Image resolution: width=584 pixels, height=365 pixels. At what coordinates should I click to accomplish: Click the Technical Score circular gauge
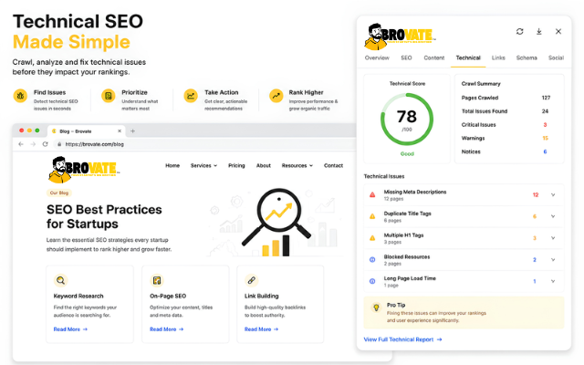coord(407,120)
